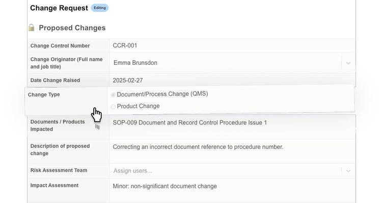This screenshot has height=203, width=382.
Task: Expand the Change Originator dropdown arrow
Action: 348,63
